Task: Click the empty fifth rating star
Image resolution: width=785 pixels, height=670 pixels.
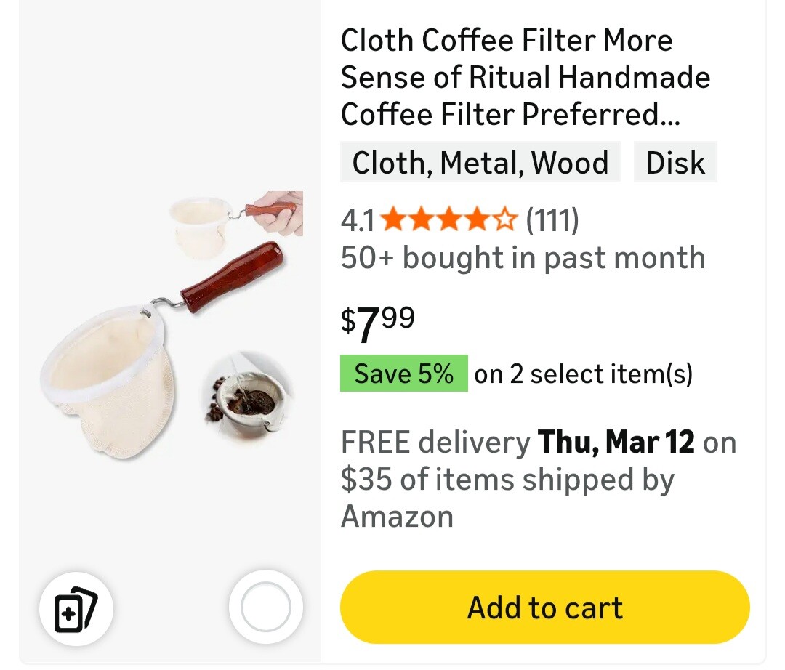Action: point(506,220)
